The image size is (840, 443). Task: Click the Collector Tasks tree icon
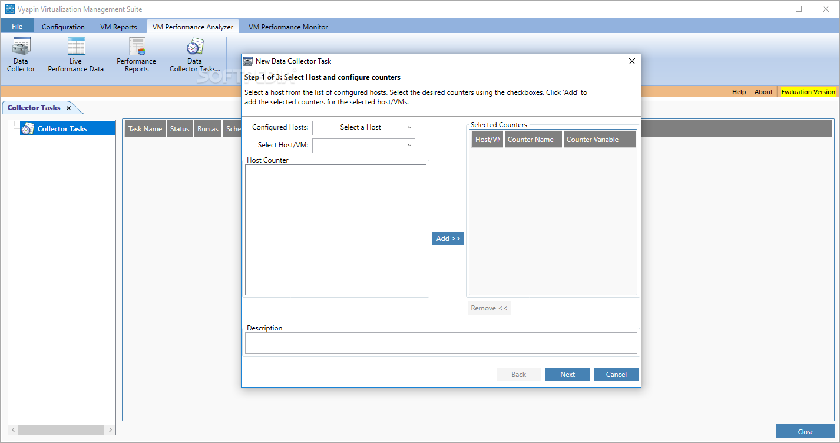click(28, 128)
